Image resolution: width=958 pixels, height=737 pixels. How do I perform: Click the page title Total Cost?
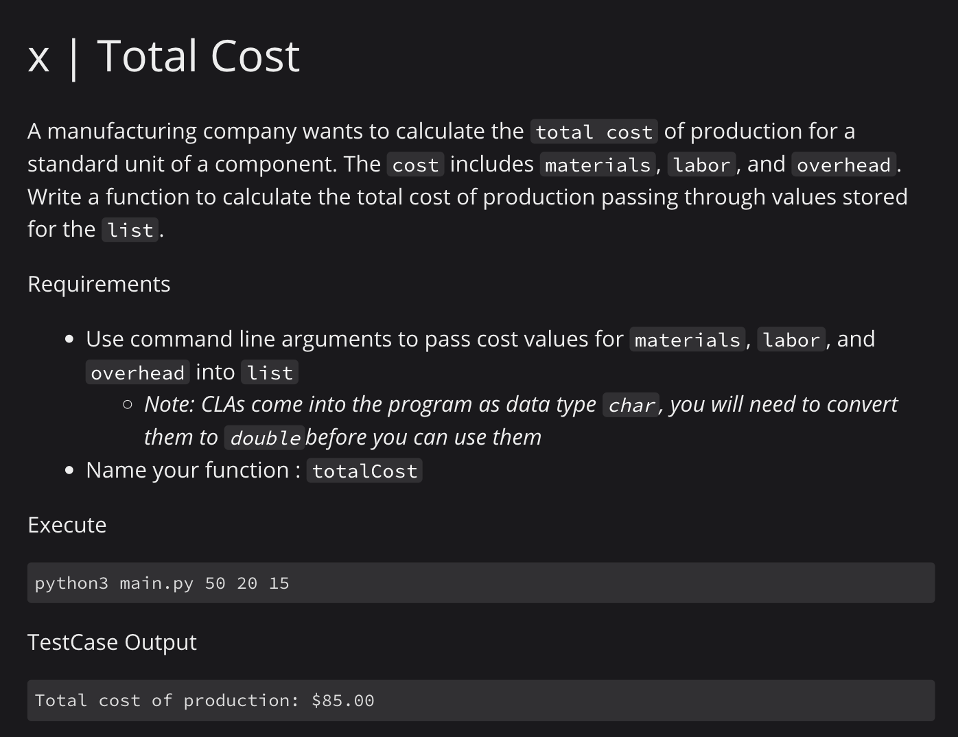coord(199,56)
